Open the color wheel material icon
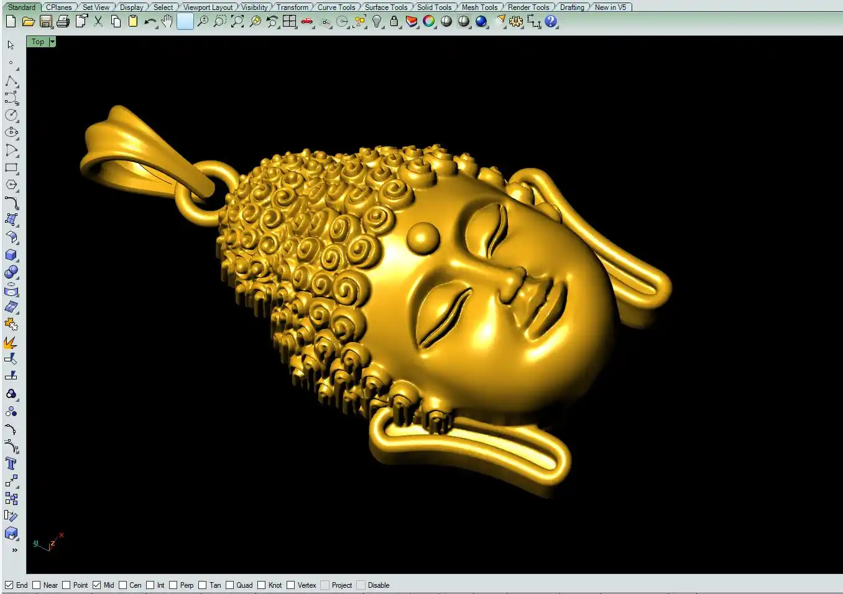 [429, 21]
